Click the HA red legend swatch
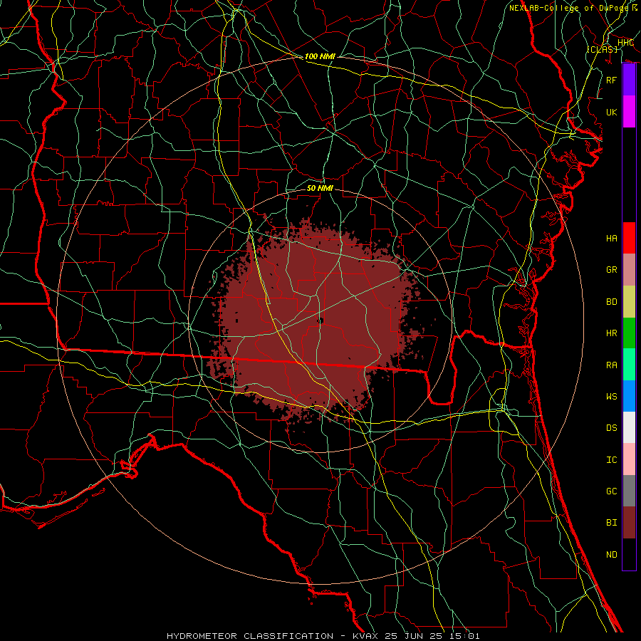Viewport: 641px width, 641px height. click(629, 238)
